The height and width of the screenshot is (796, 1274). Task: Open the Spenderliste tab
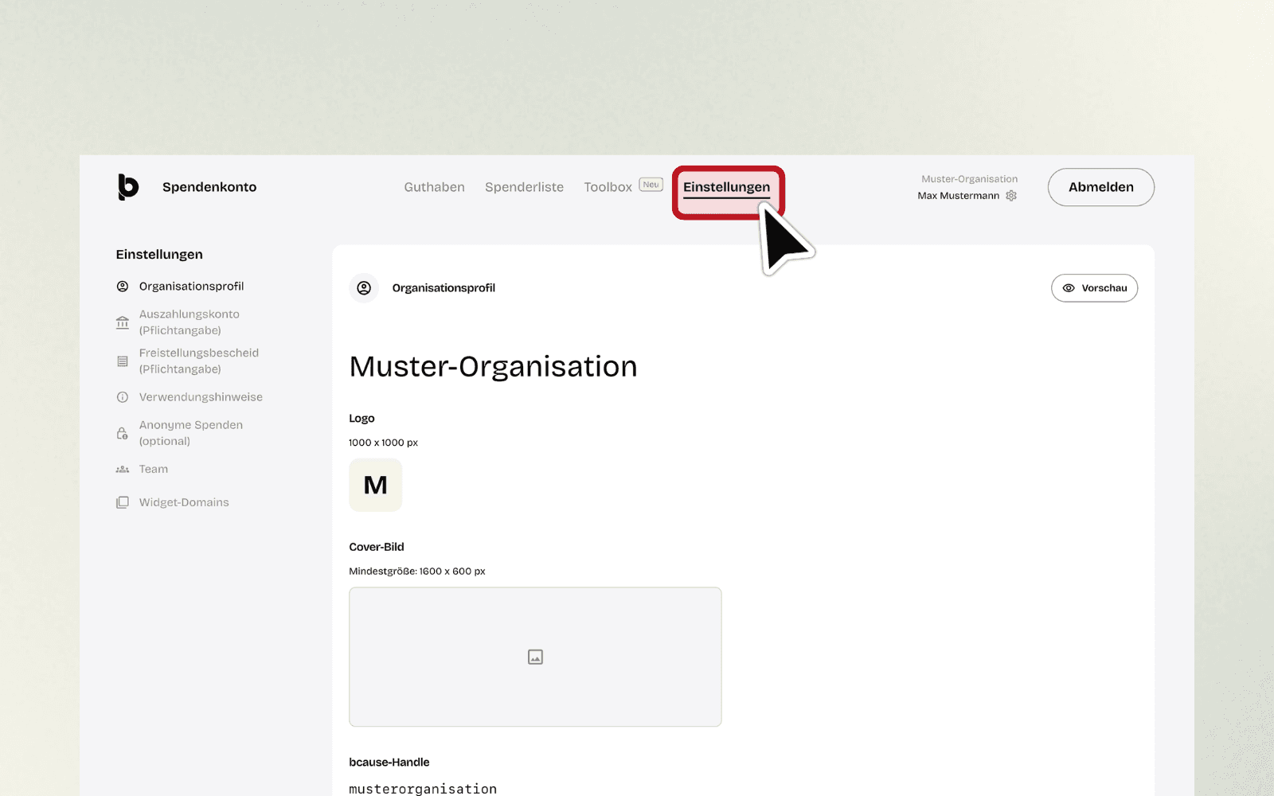click(x=524, y=187)
